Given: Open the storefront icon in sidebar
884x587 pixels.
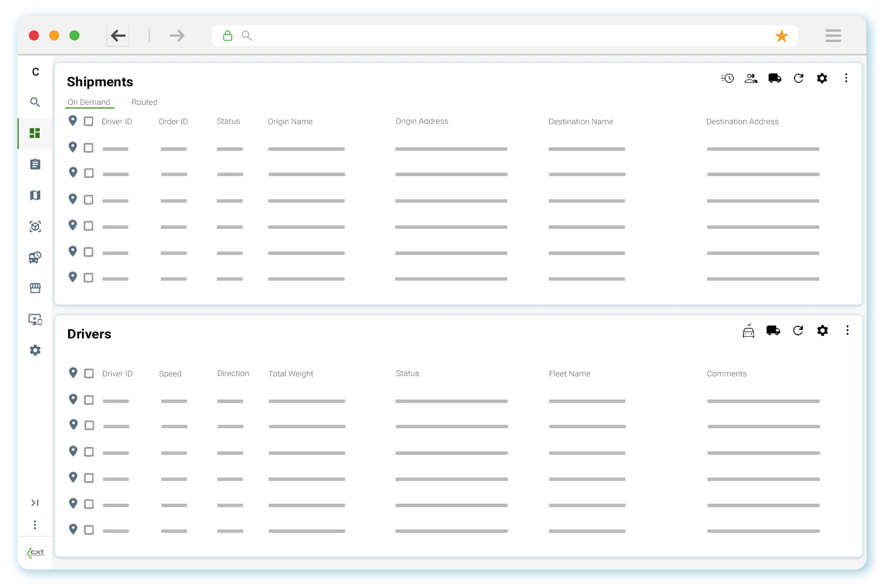Looking at the screenshot, I should click(35, 288).
